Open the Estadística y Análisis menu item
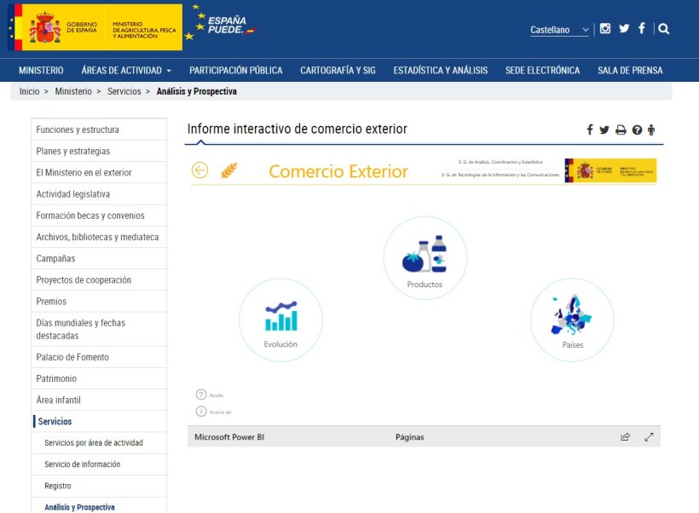The width and height of the screenshot is (699, 513). 441,71
